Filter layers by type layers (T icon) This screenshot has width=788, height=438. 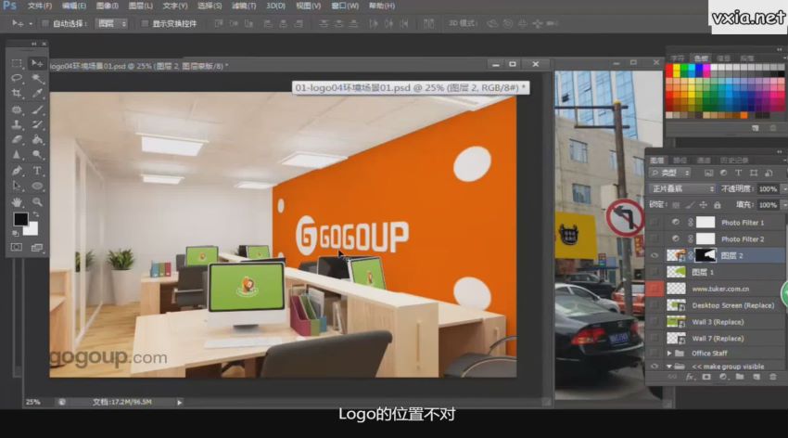[x=738, y=173]
